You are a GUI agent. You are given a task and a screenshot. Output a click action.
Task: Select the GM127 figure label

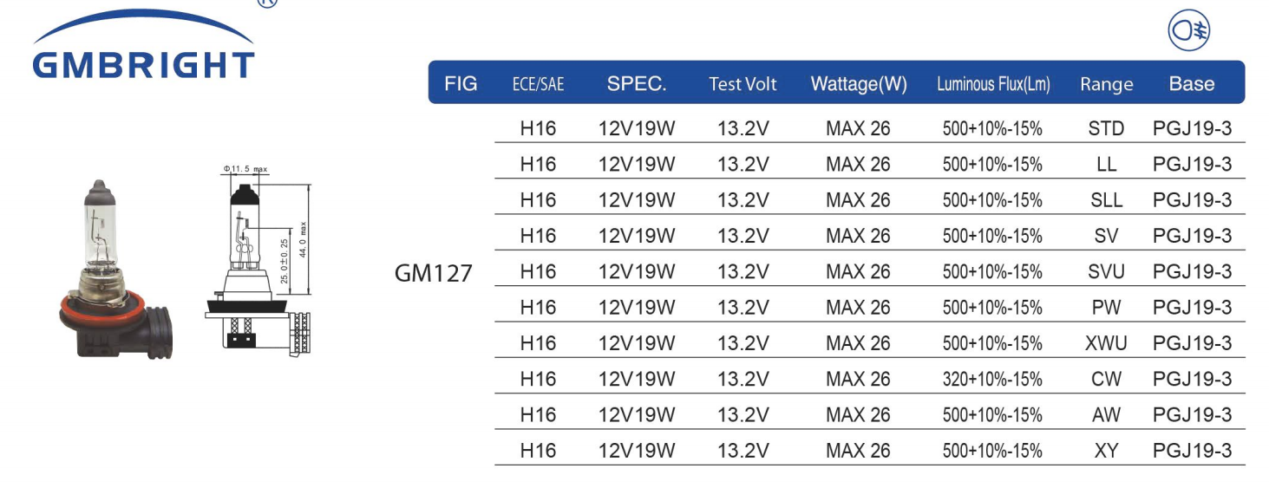click(434, 274)
